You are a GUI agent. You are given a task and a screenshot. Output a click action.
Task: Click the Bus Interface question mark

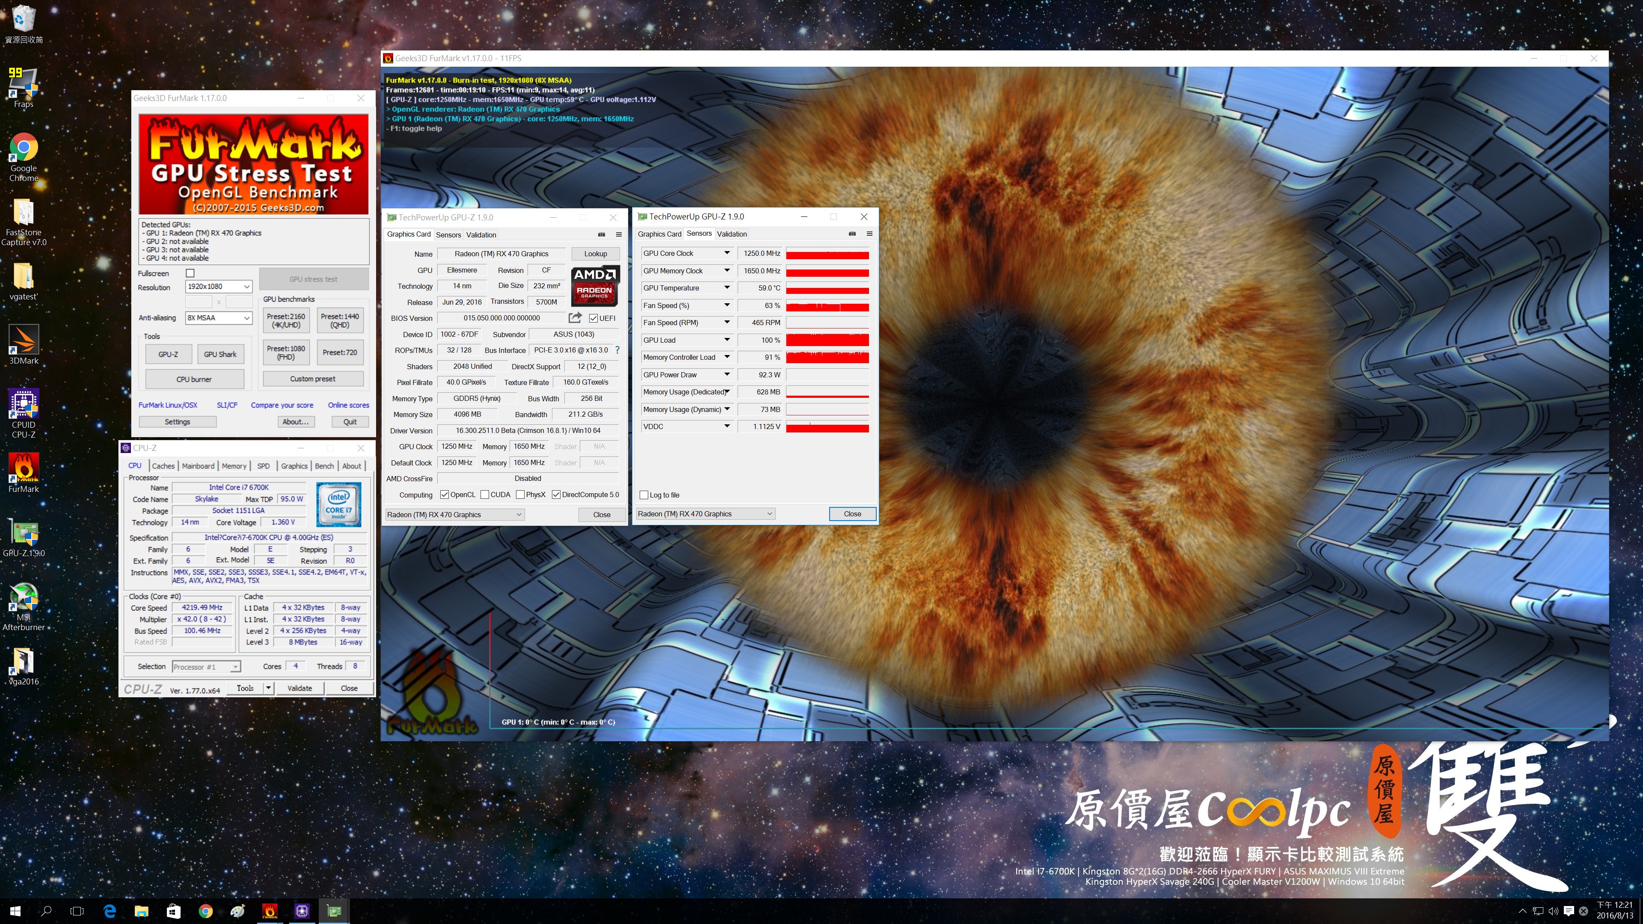click(x=617, y=349)
